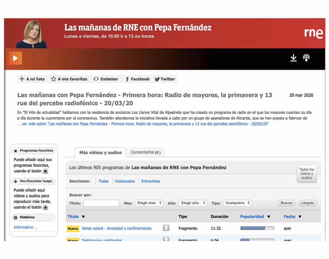Click the Limpiar button
Image resolution: width=329 pixels, height=259 pixels.
tap(307, 203)
